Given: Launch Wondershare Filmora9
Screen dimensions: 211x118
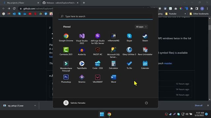Looking at the screenshot, I should coord(66,66).
